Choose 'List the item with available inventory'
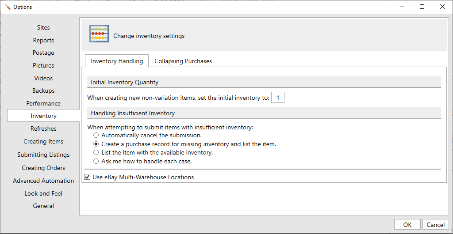Image resolution: width=453 pixels, height=234 pixels. coord(96,153)
